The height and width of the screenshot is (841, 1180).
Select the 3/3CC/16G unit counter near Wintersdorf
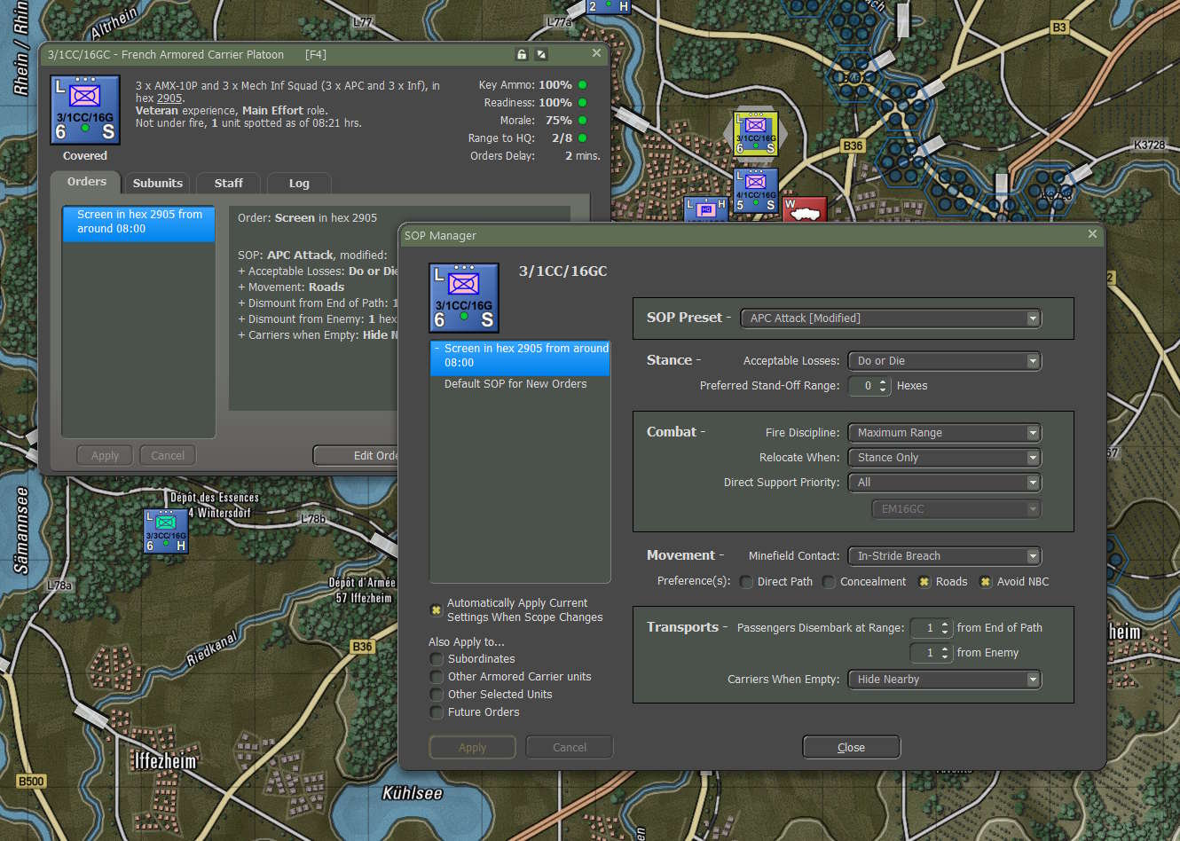pos(166,531)
